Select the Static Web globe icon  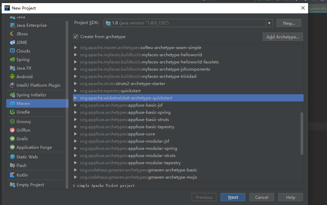12,157
